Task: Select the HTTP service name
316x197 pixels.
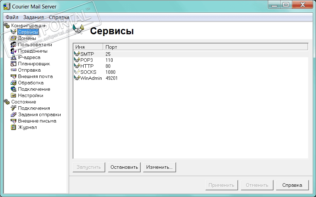Action: point(87,66)
